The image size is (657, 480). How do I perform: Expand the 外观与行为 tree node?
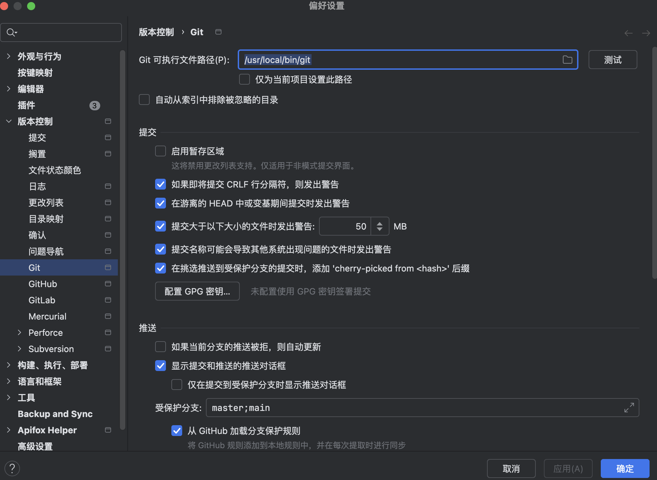(x=8, y=56)
